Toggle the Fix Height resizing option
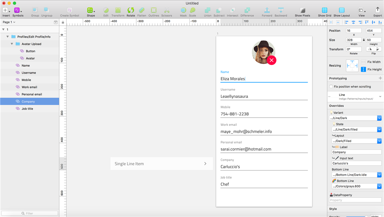The image size is (384, 217). (x=363, y=69)
